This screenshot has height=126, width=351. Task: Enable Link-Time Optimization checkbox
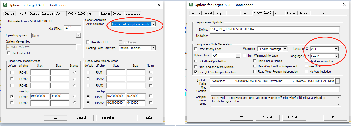coord(196,61)
